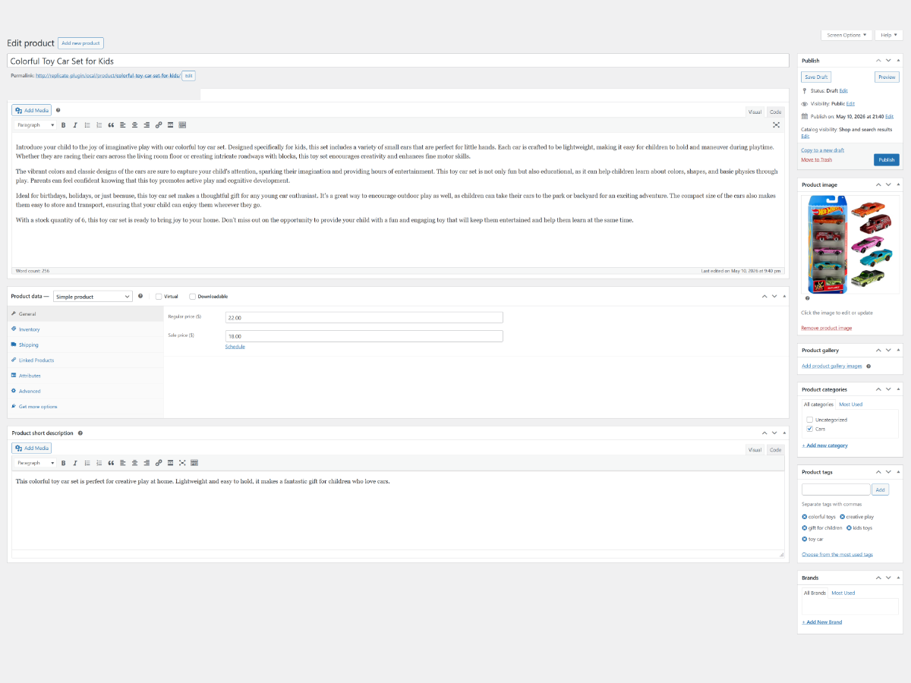Enable the Virtual checkbox
The height and width of the screenshot is (683, 911).
[159, 296]
